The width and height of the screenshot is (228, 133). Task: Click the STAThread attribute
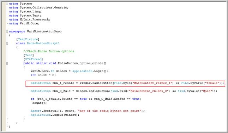coord(33,59)
